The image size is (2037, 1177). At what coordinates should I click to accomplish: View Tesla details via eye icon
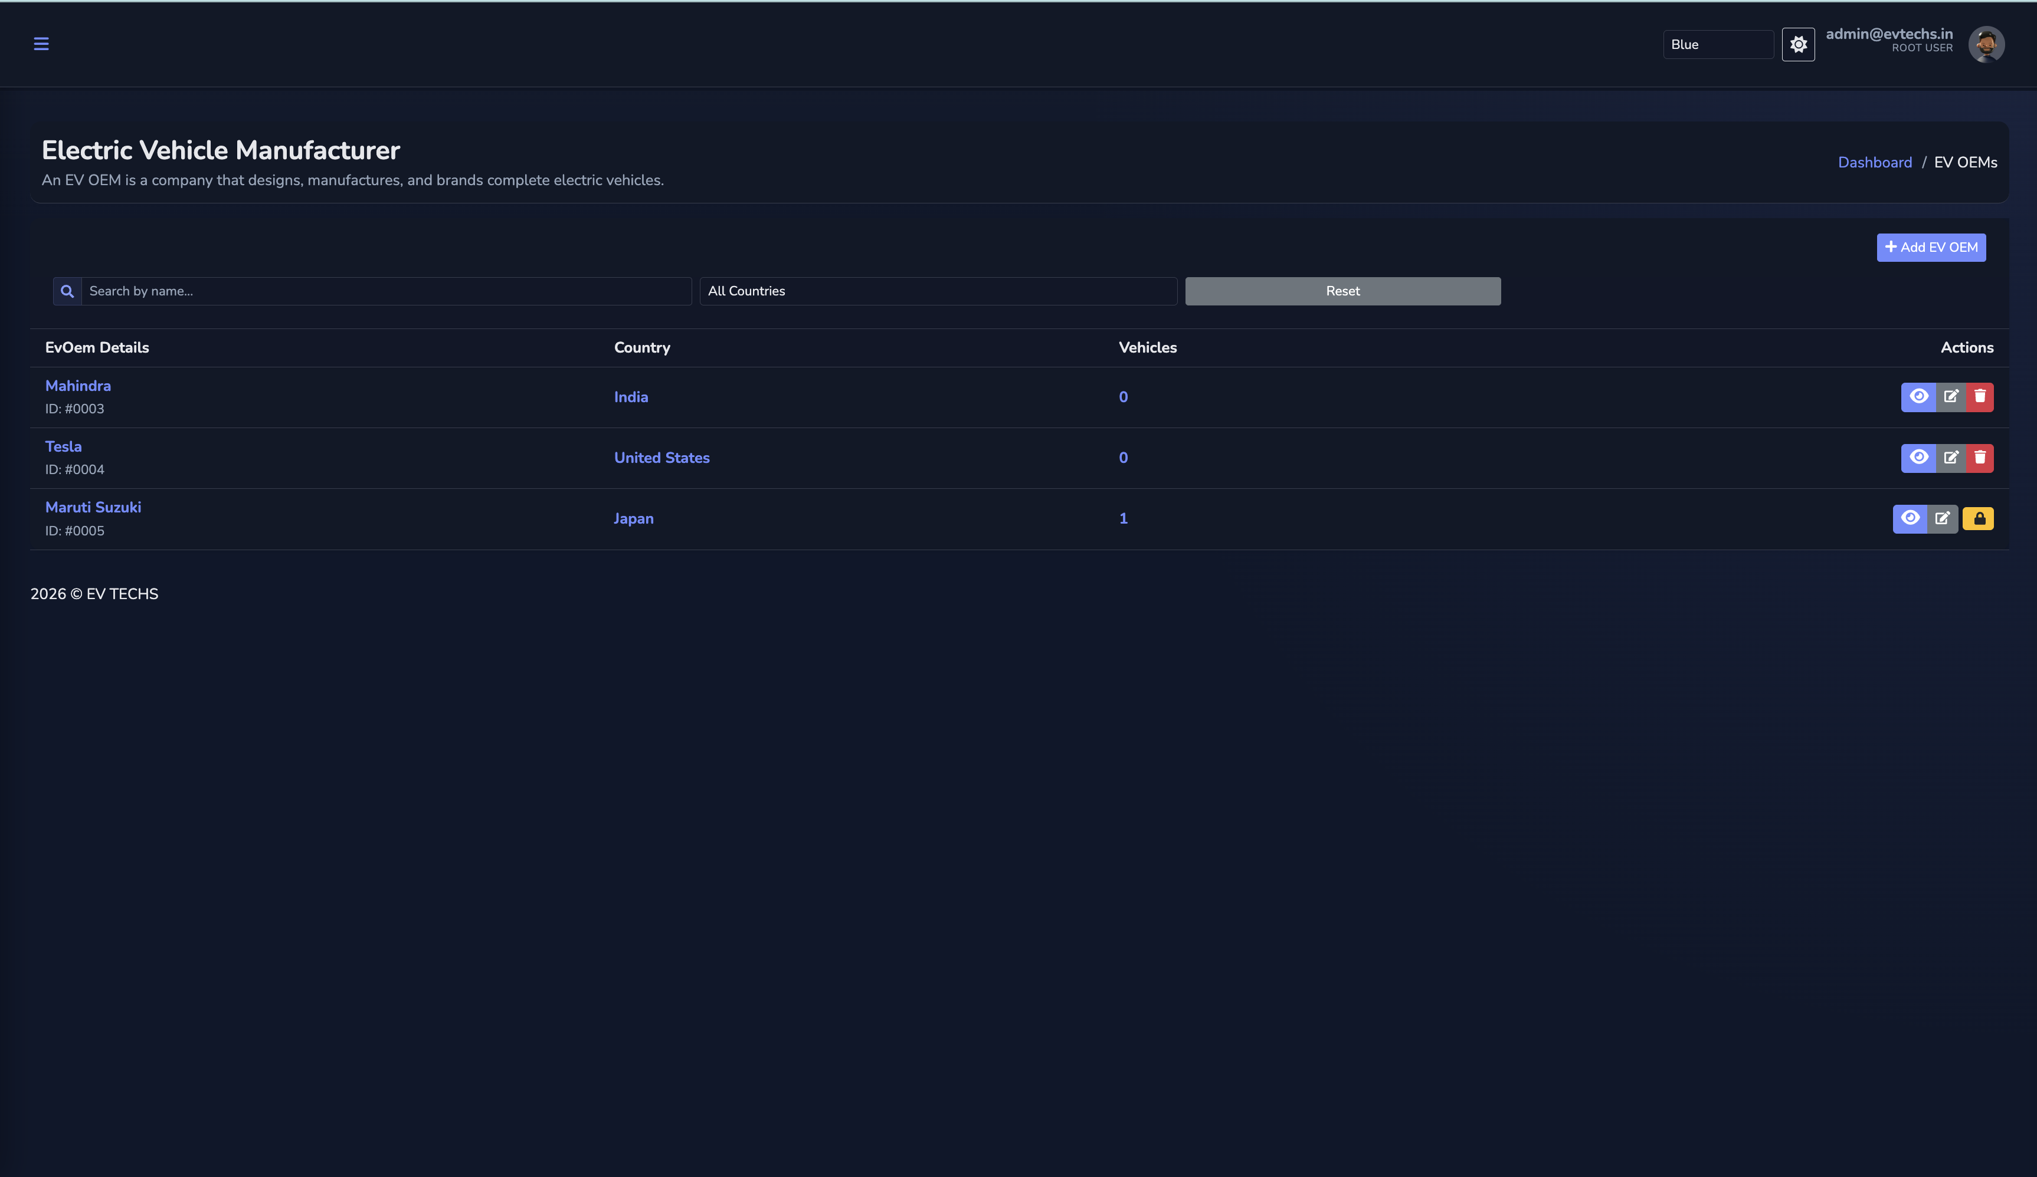coord(1918,458)
